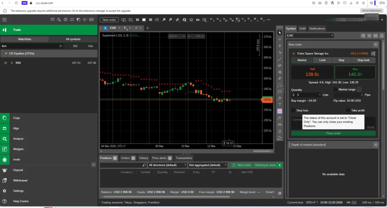This screenshot has width=387, height=208.
Task: Open price alert bell in Symbol panel
Action: (381, 36)
